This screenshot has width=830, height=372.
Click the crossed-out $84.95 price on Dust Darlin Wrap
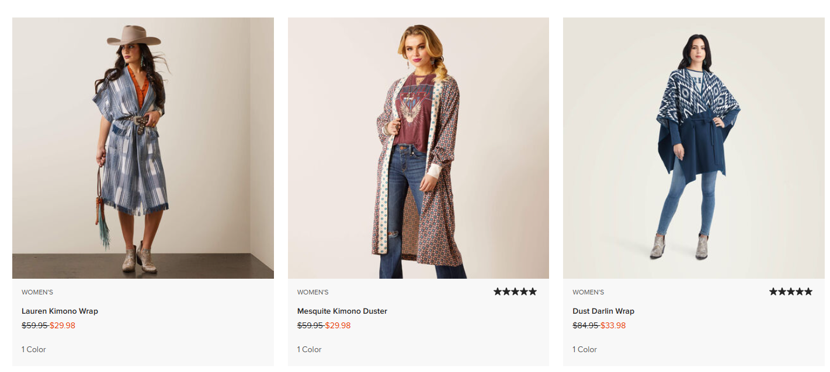586,325
